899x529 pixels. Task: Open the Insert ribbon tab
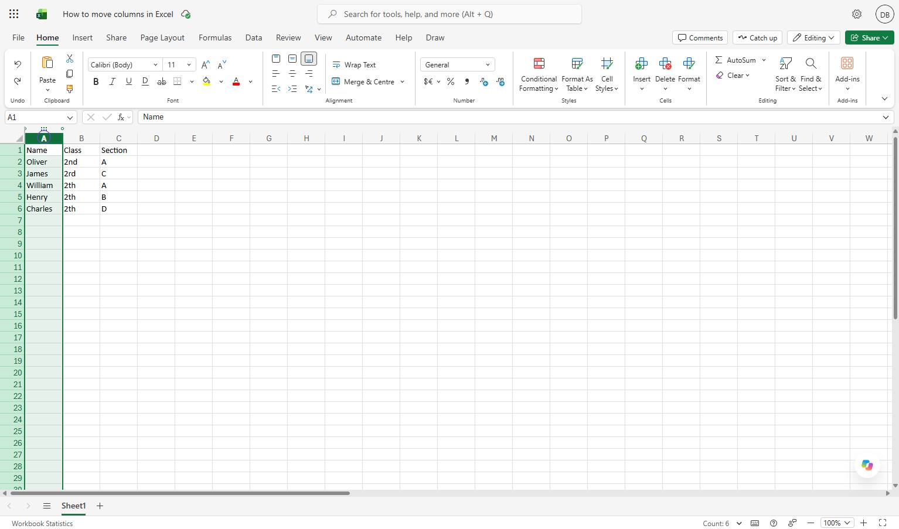tap(83, 37)
